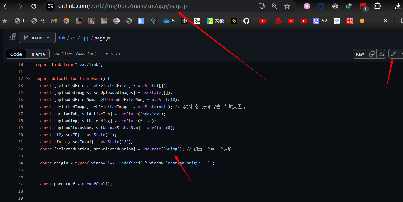Viewport: 403px width, 202px height.
Task: Navigate to the src folder breadcrumb
Action: [x=73, y=38]
